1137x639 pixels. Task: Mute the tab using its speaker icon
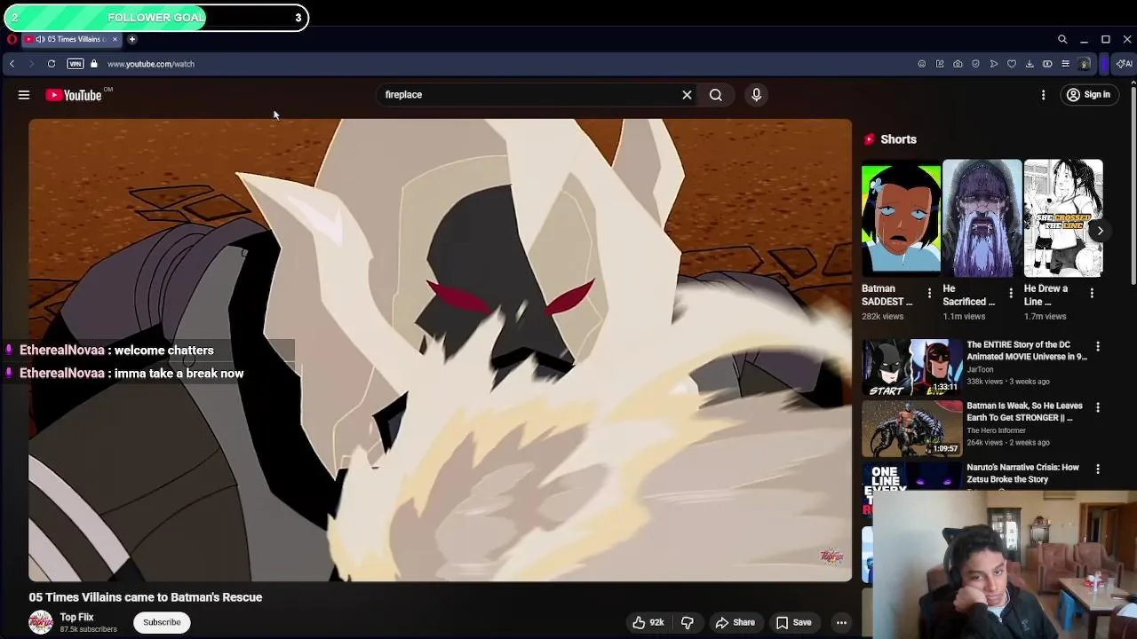pyautogui.click(x=40, y=39)
